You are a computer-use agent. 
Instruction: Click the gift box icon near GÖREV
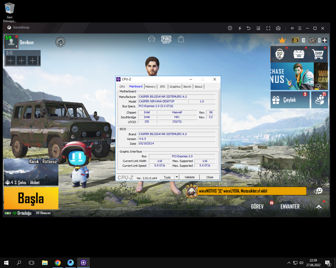[x=272, y=203]
